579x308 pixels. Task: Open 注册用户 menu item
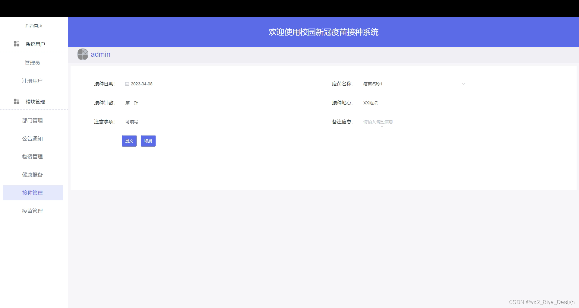click(33, 81)
